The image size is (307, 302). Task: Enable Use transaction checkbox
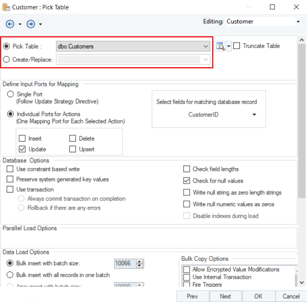click(x=10, y=189)
